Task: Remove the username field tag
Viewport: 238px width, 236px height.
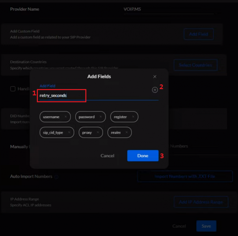Action: pos(65,117)
